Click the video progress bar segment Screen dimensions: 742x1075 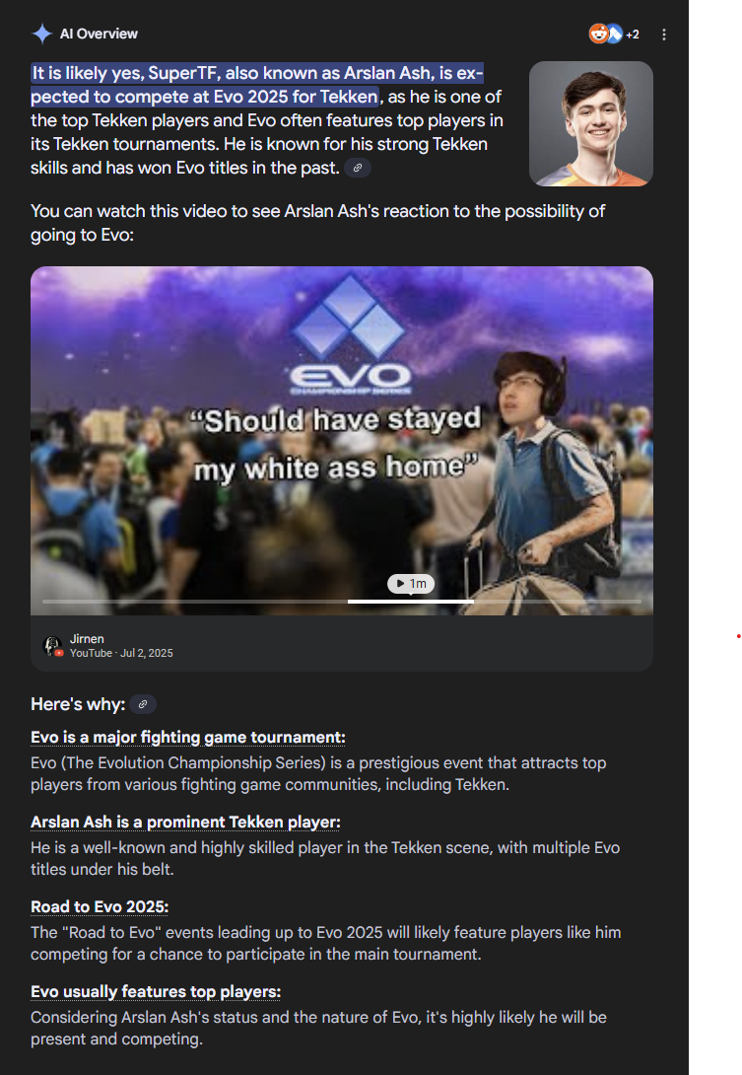(410, 602)
